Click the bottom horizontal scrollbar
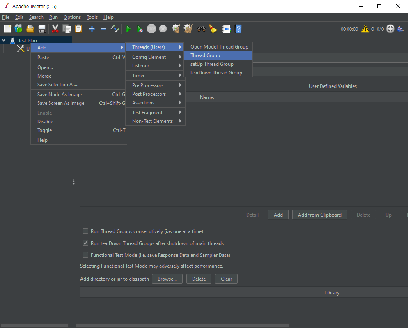Viewport: 408px width, 328px height. point(183,326)
